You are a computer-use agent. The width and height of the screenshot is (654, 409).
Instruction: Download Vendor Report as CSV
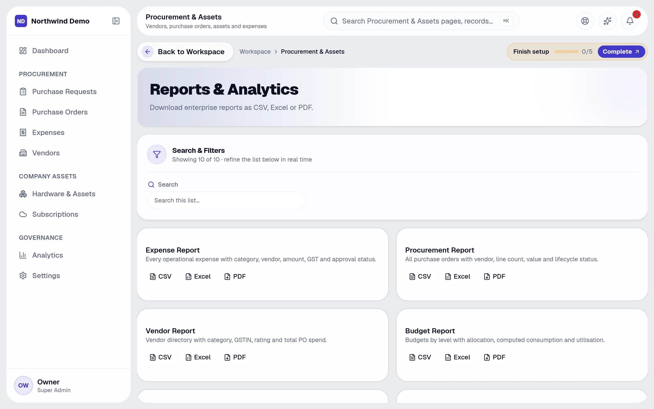click(160, 357)
